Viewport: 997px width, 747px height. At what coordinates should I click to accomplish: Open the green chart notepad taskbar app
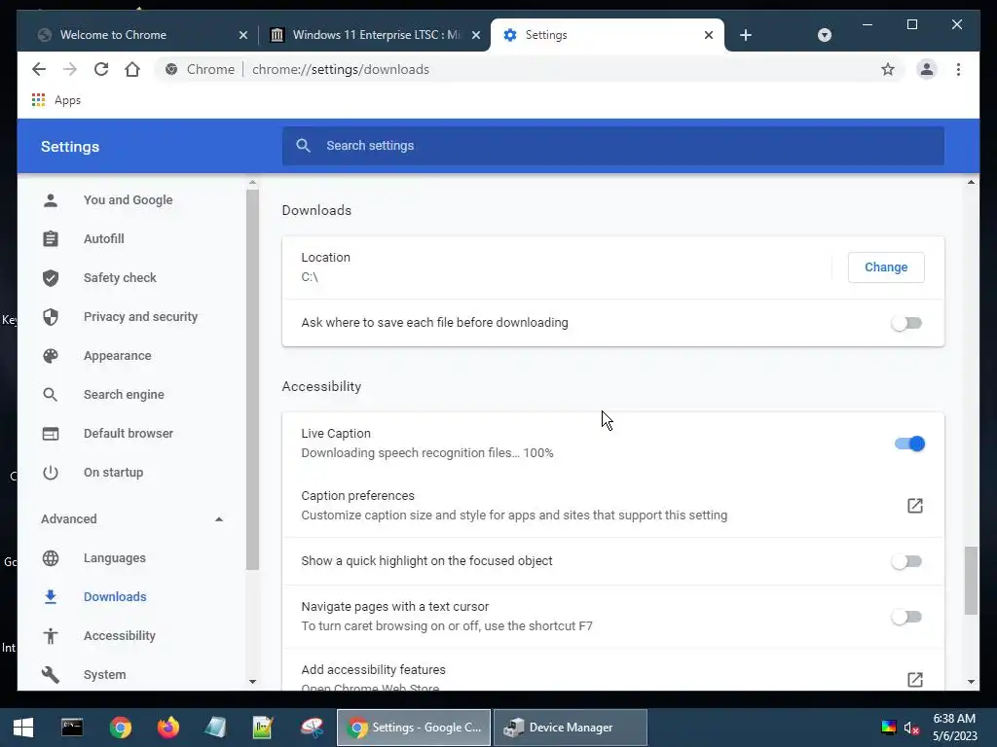(x=263, y=728)
